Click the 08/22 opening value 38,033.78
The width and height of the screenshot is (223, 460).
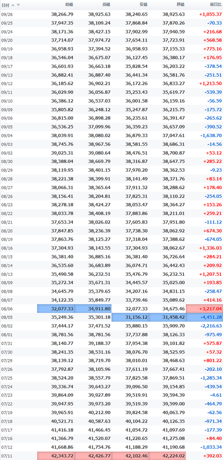pos(62,214)
